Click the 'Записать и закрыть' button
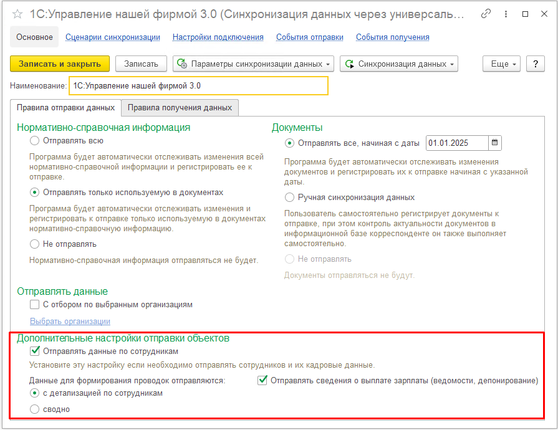Viewport: 558px width, 430px height. (x=60, y=64)
